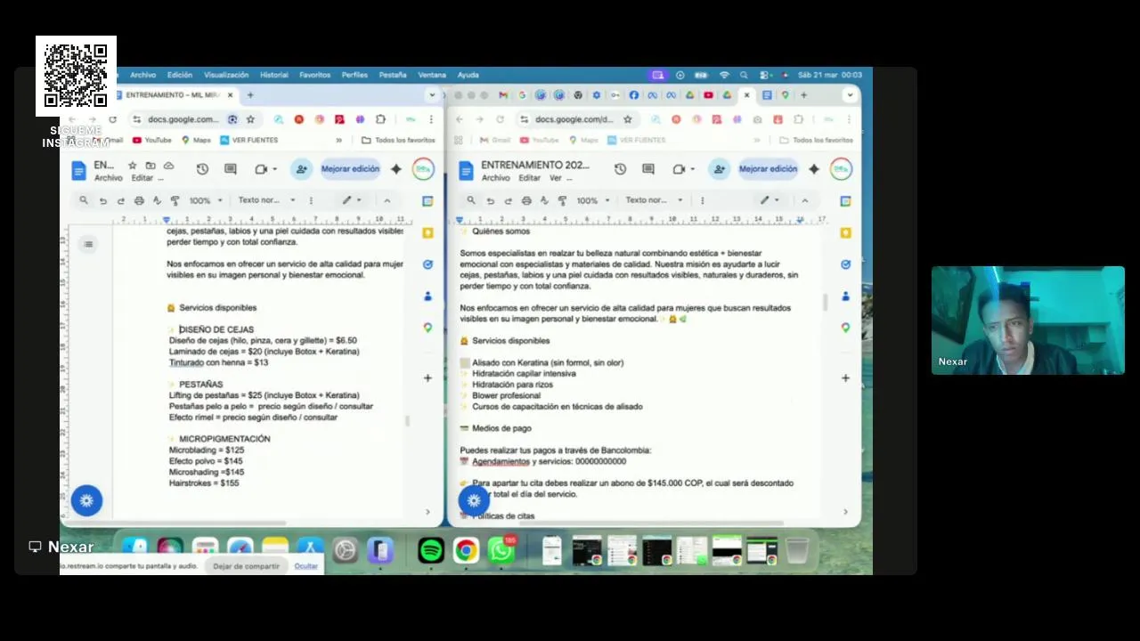Click the Wi-Fi icon in macOS menu bar
The image size is (1140, 641).
(724, 75)
